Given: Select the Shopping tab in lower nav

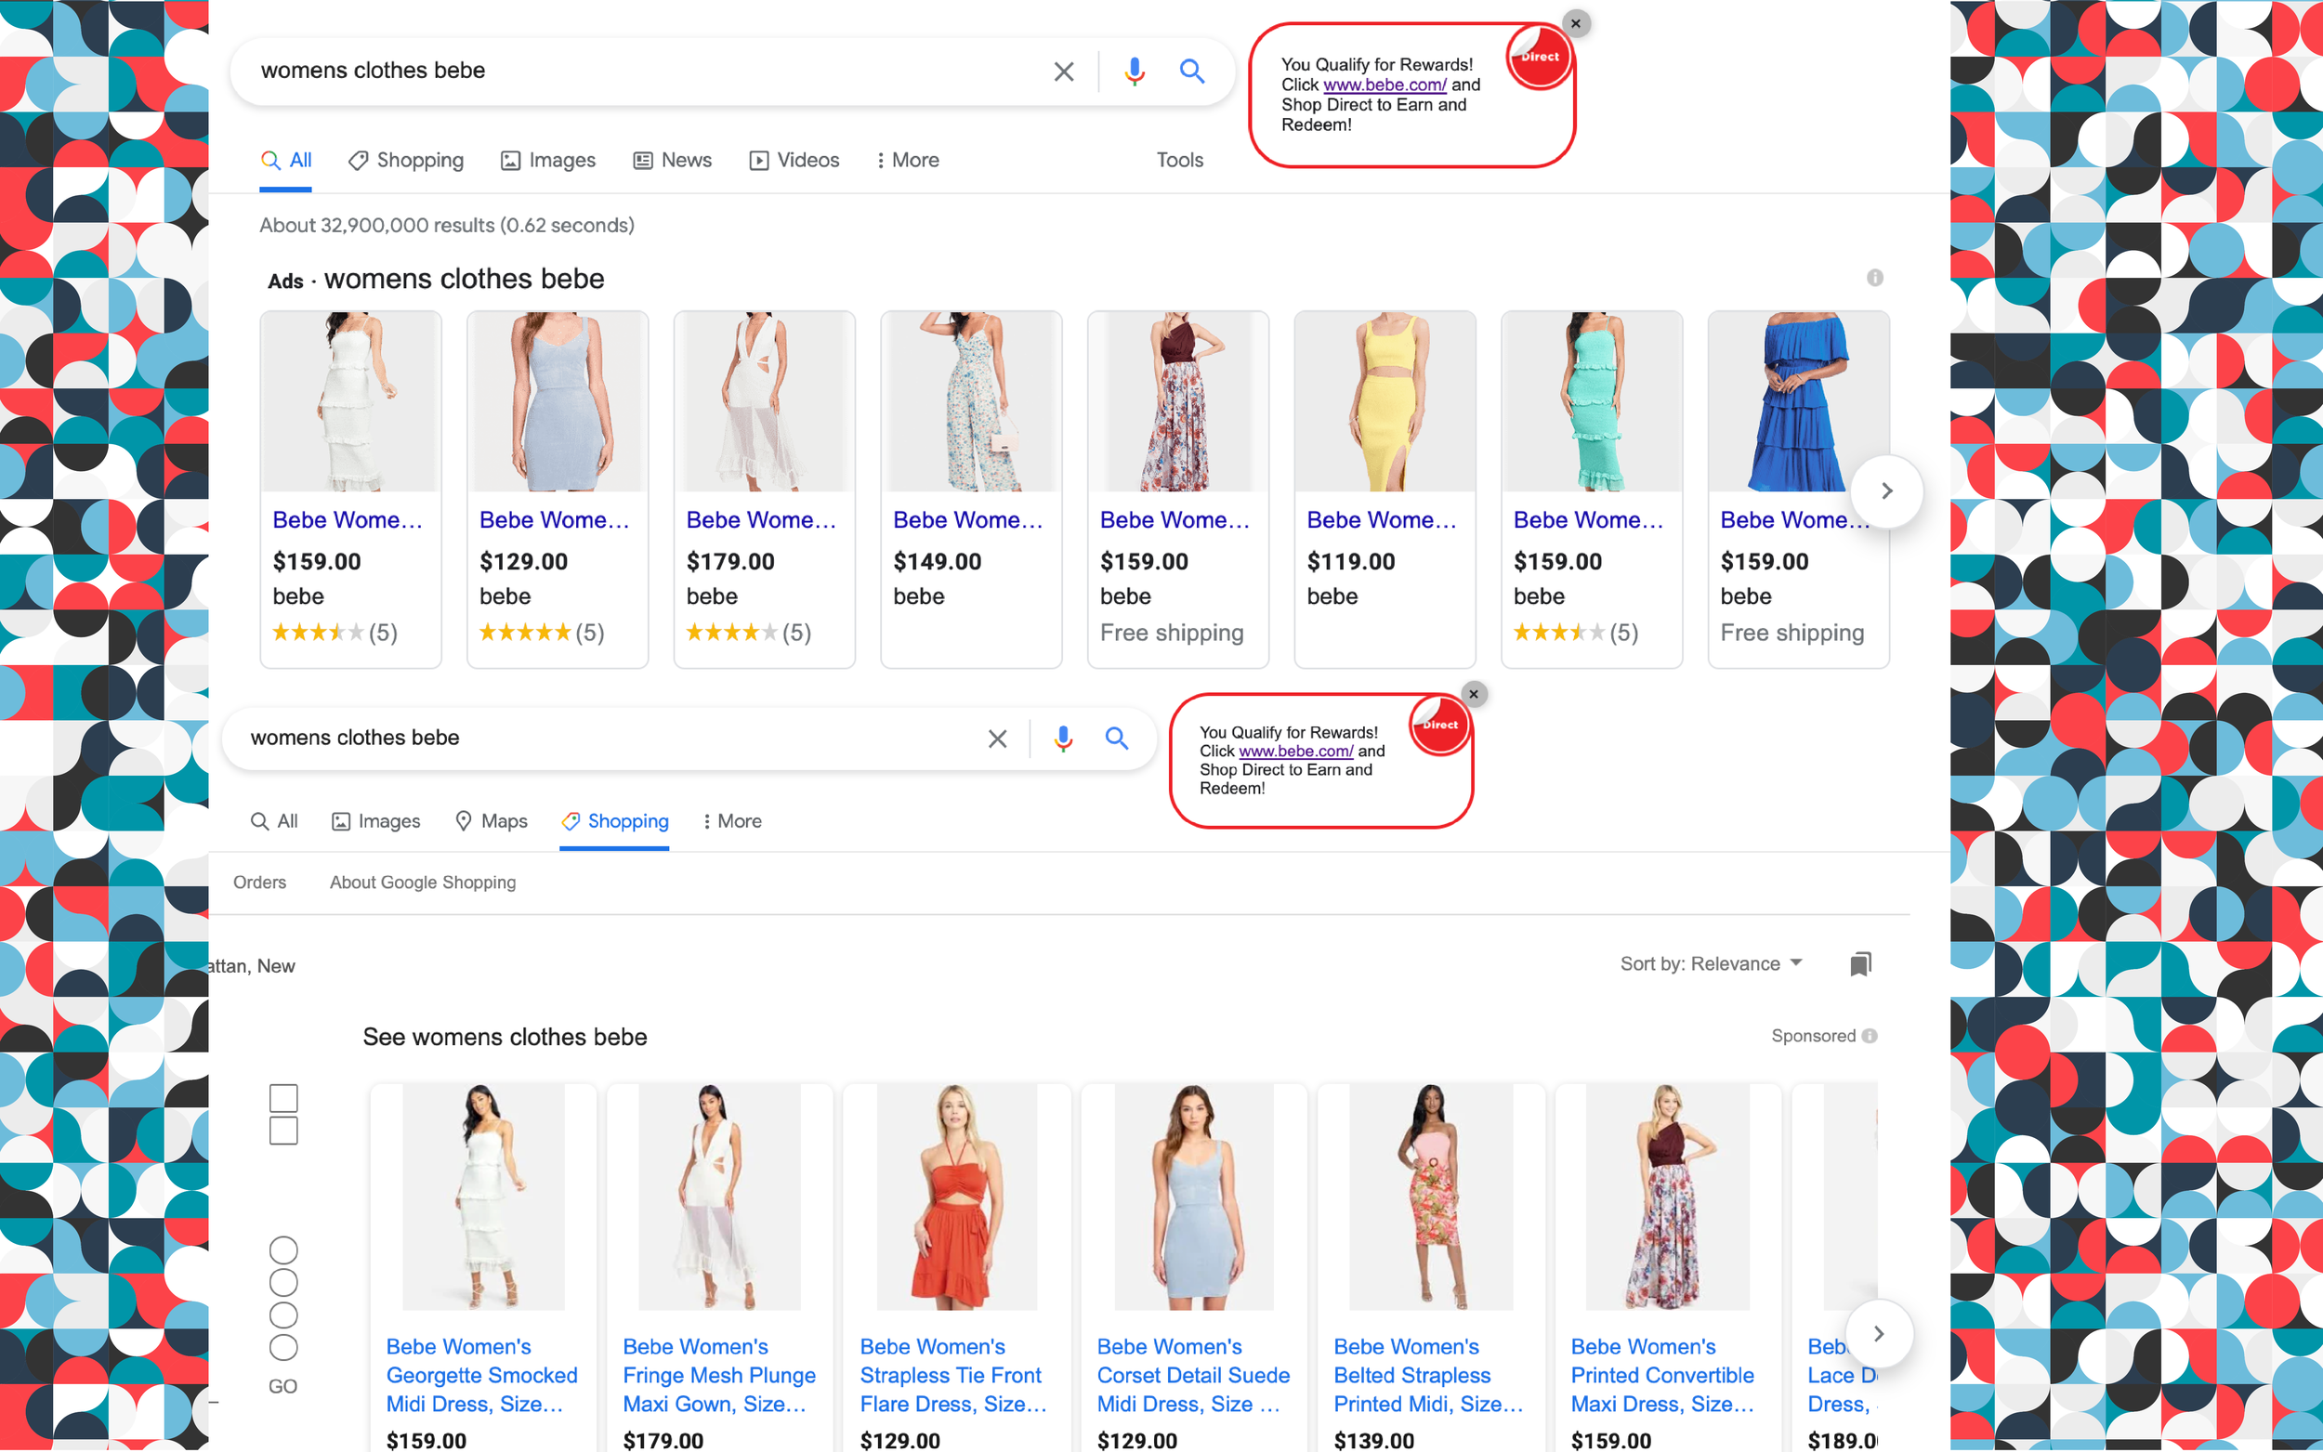Looking at the screenshot, I should [x=614, y=821].
